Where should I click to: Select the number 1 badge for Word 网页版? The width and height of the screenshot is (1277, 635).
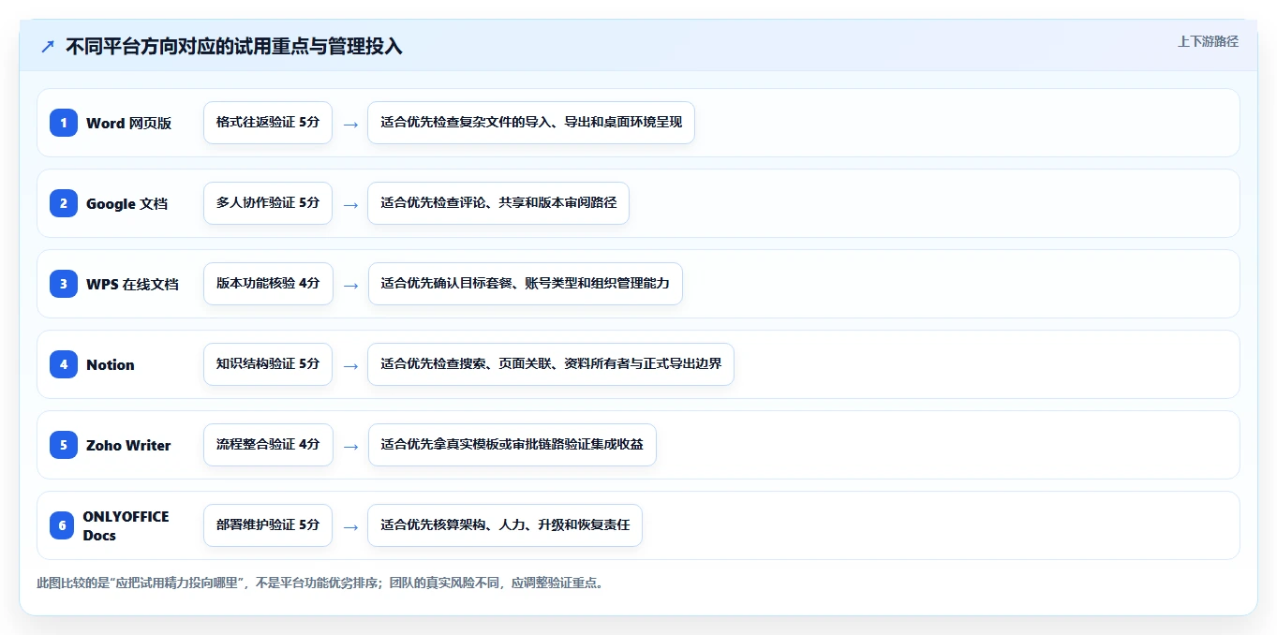tap(64, 123)
